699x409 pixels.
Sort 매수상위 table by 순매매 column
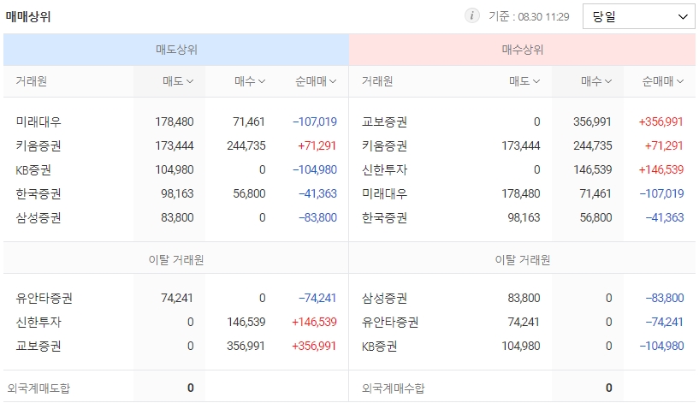point(662,81)
